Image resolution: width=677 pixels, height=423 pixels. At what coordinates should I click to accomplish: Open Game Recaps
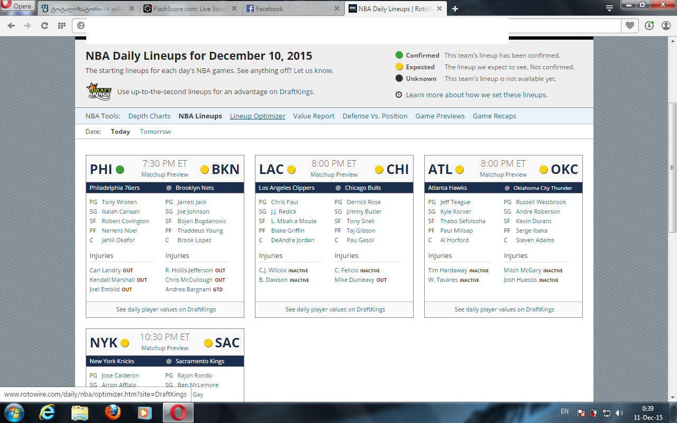coord(495,116)
